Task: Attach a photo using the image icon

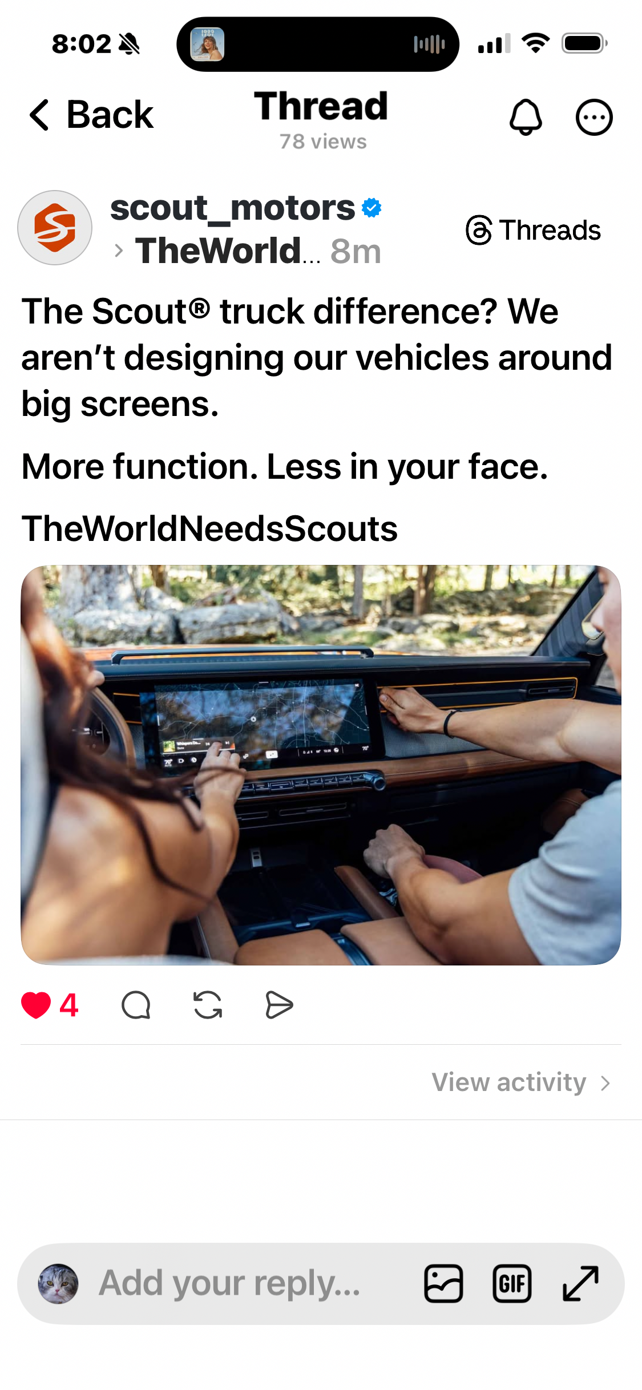Action: 443,1284
